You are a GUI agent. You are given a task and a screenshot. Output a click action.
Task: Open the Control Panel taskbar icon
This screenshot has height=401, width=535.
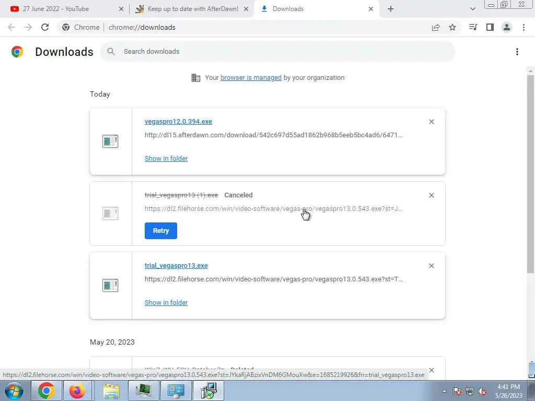(176, 391)
